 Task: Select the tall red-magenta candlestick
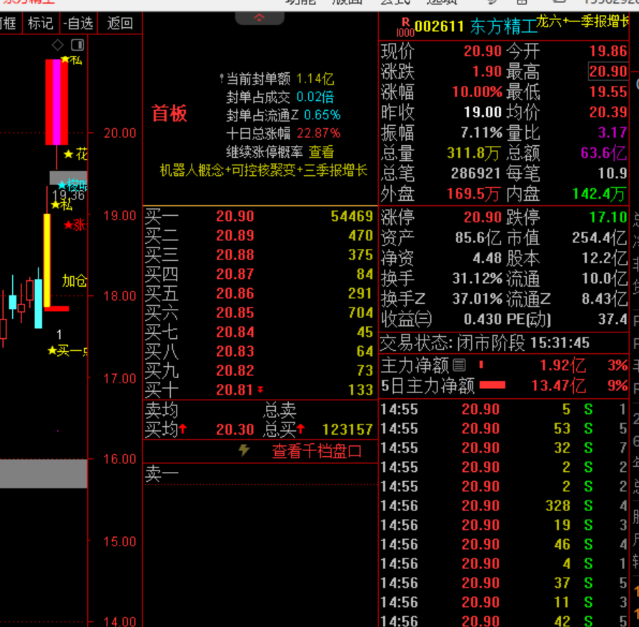click(x=56, y=102)
